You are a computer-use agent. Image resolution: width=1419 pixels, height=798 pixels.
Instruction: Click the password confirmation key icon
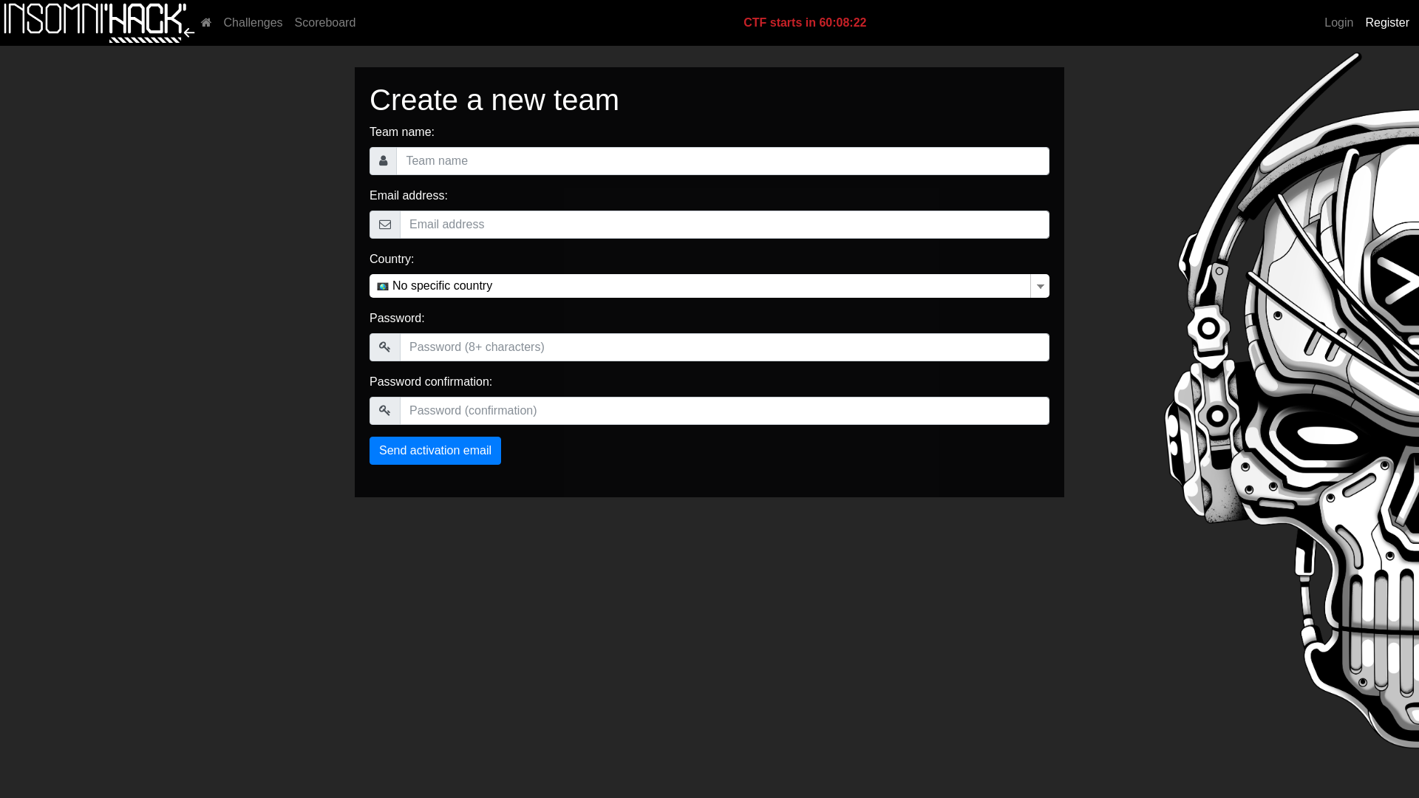click(385, 410)
